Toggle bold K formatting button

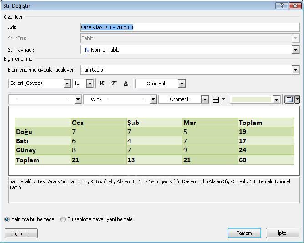click(x=102, y=83)
